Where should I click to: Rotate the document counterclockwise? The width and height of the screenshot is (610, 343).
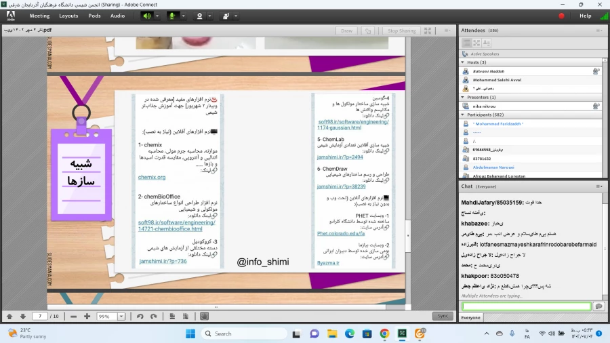click(140, 316)
